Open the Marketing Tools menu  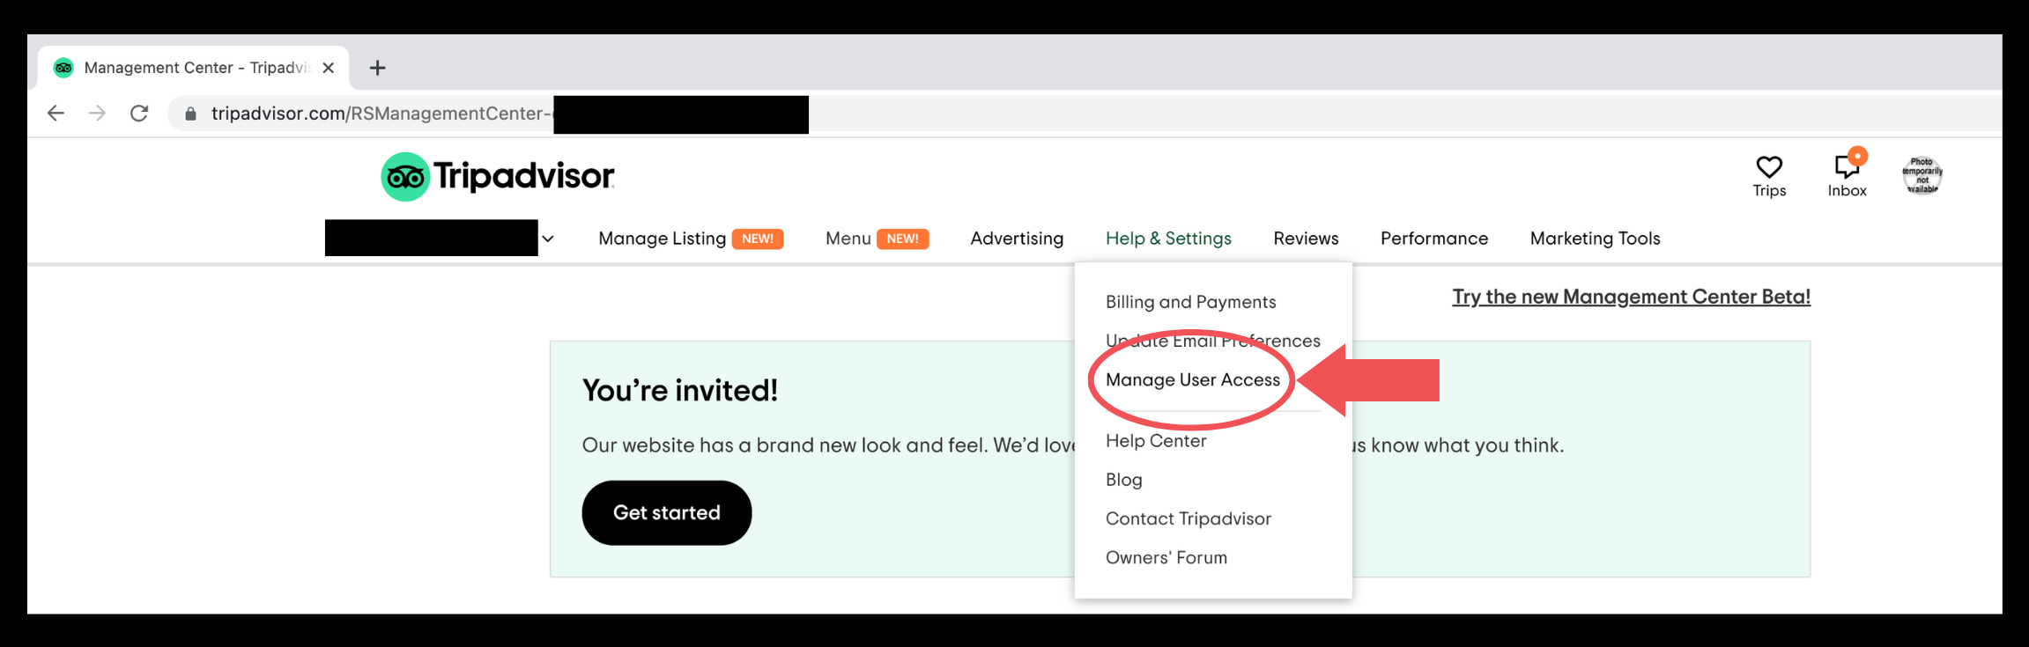[x=1595, y=239]
